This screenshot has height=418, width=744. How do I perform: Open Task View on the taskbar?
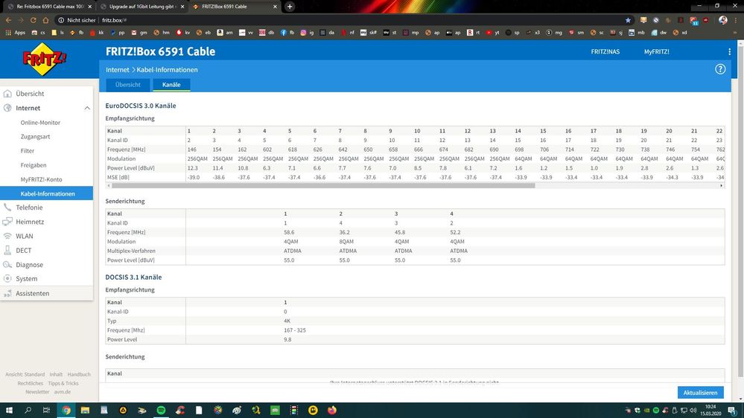pyautogui.click(x=46, y=411)
